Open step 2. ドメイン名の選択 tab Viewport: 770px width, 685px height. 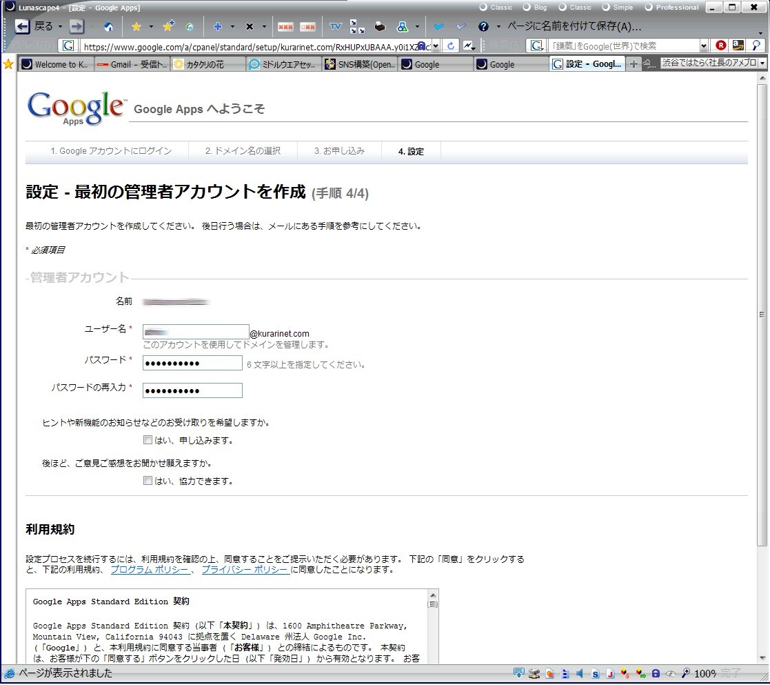(243, 151)
